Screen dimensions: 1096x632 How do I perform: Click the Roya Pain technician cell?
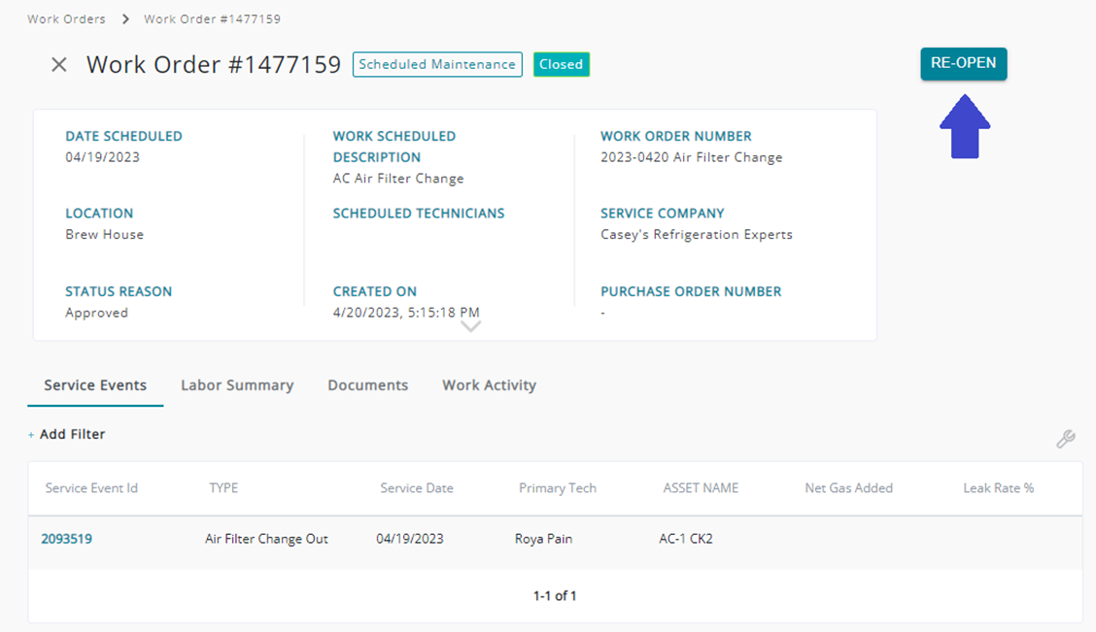point(543,539)
